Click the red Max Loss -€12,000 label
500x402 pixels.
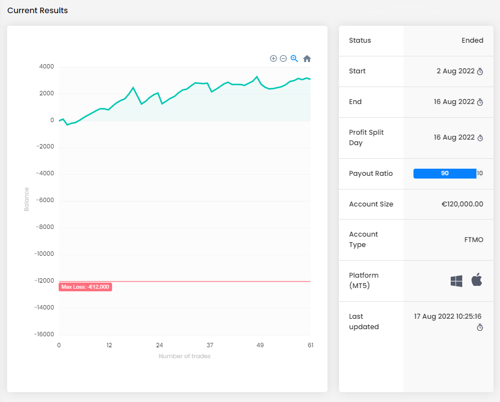85,287
